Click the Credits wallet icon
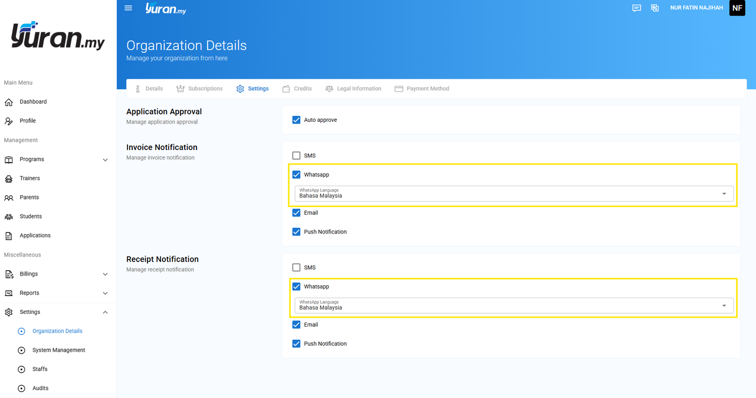 [286, 88]
